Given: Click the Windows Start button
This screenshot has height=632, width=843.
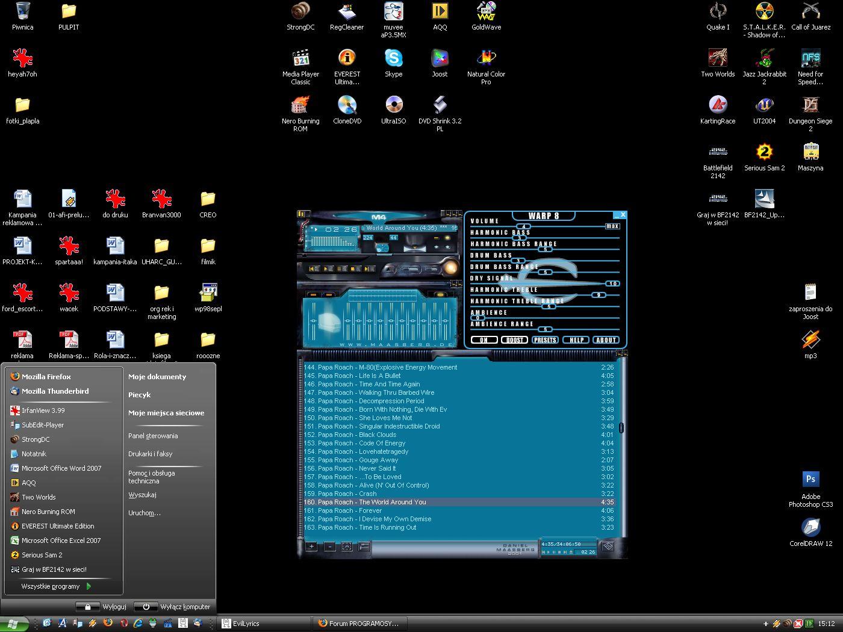Looking at the screenshot, I should click(x=14, y=624).
